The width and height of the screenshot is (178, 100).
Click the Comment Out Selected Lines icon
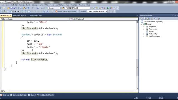(22, 11)
